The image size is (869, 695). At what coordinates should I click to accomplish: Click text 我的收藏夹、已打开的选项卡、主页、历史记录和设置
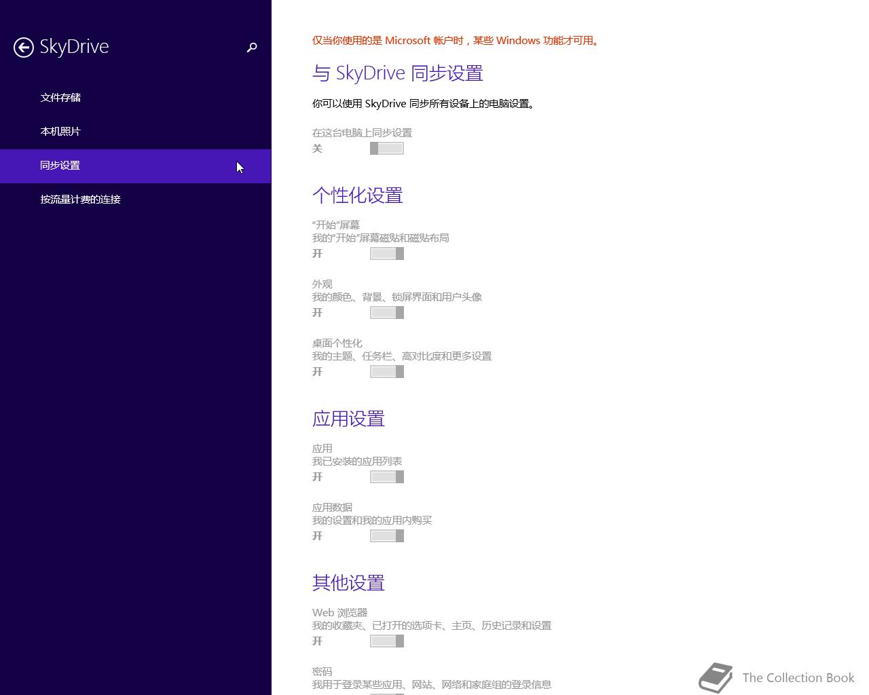[x=432, y=626]
